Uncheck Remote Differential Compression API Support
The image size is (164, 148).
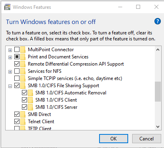(x=17, y=64)
